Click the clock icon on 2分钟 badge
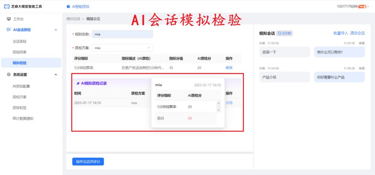 pyautogui.click(x=280, y=33)
